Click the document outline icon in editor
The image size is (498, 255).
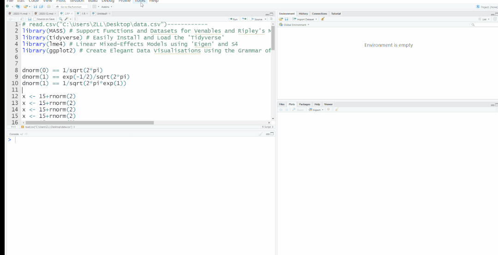coord(271,19)
